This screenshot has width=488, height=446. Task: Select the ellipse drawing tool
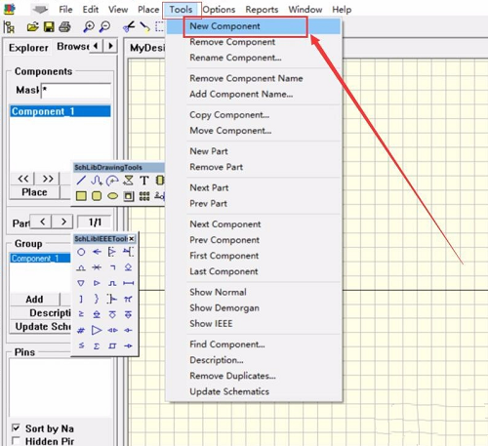(x=112, y=196)
